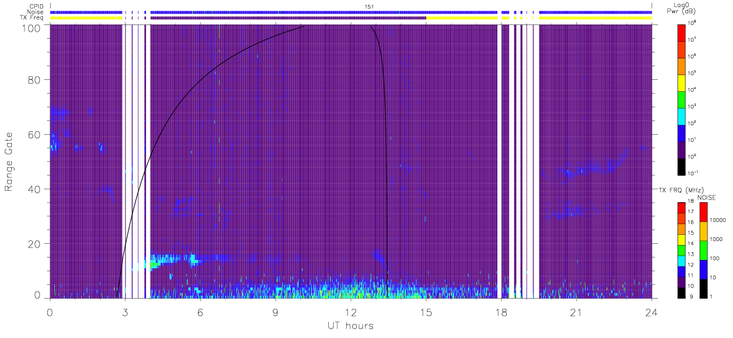
Task: Click the Noise row label at top left
Action: [x=36, y=12]
